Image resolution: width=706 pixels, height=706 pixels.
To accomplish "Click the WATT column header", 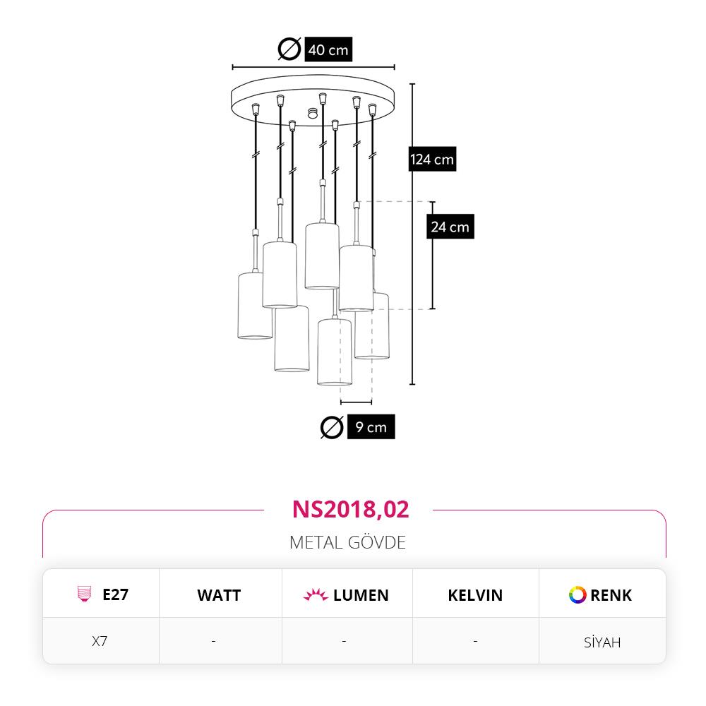I will pyautogui.click(x=220, y=595).
